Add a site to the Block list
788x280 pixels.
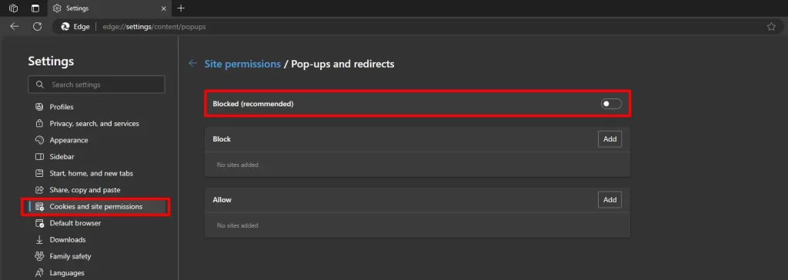point(609,139)
